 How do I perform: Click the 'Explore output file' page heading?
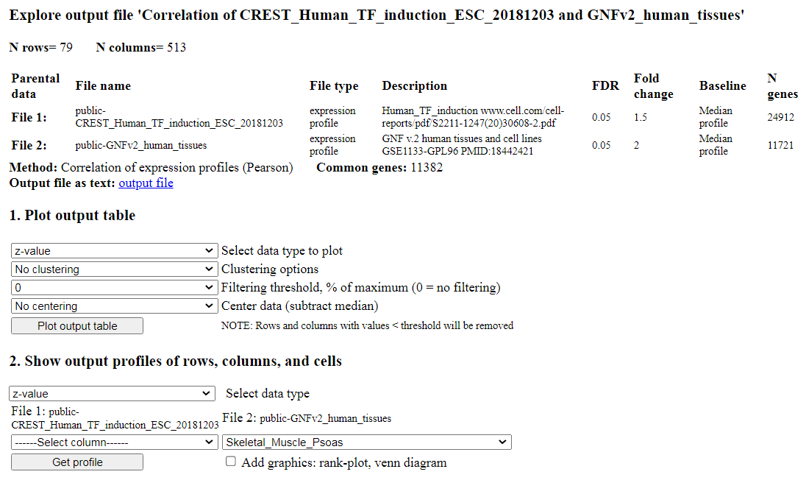click(x=377, y=15)
